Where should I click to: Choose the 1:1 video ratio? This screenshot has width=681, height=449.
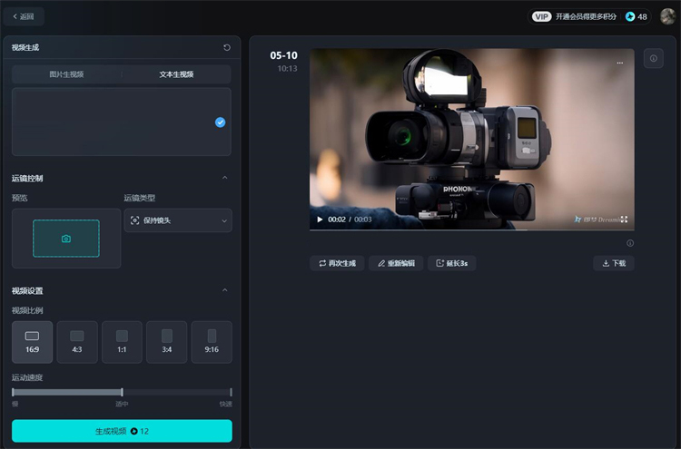[122, 342]
